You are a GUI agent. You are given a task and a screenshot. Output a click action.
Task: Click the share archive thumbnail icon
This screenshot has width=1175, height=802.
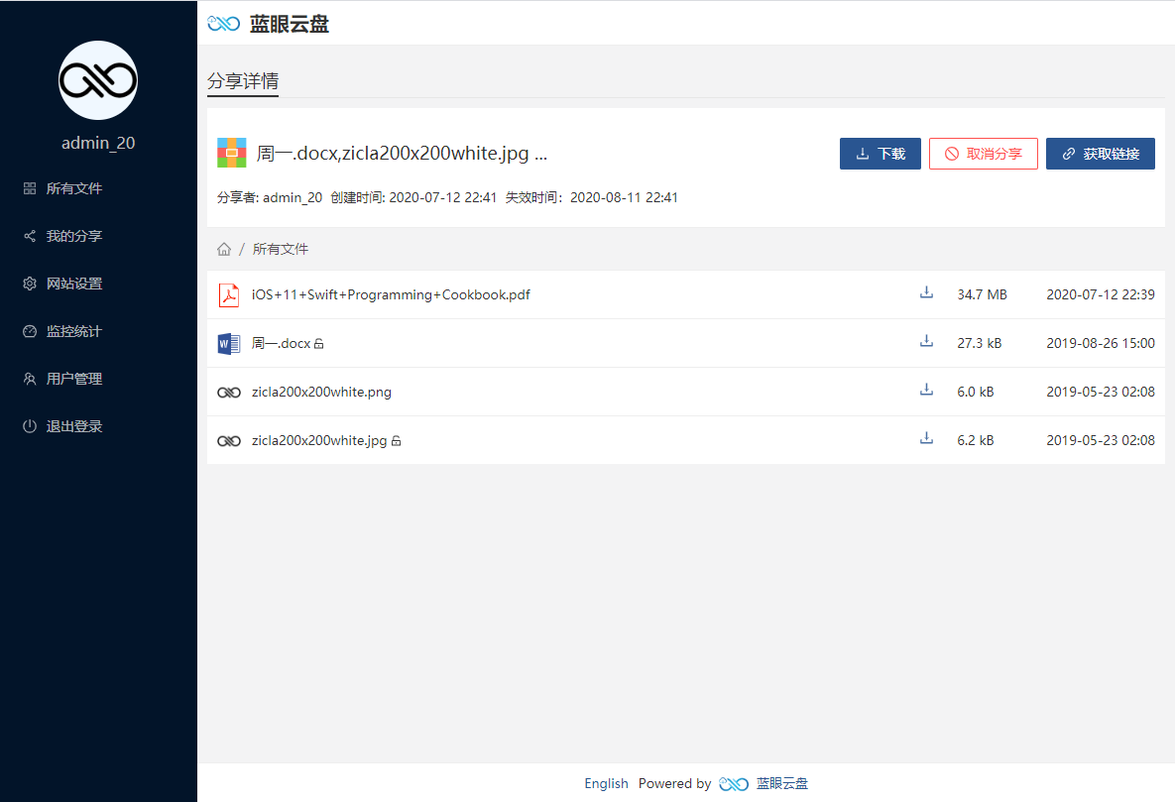(x=232, y=154)
